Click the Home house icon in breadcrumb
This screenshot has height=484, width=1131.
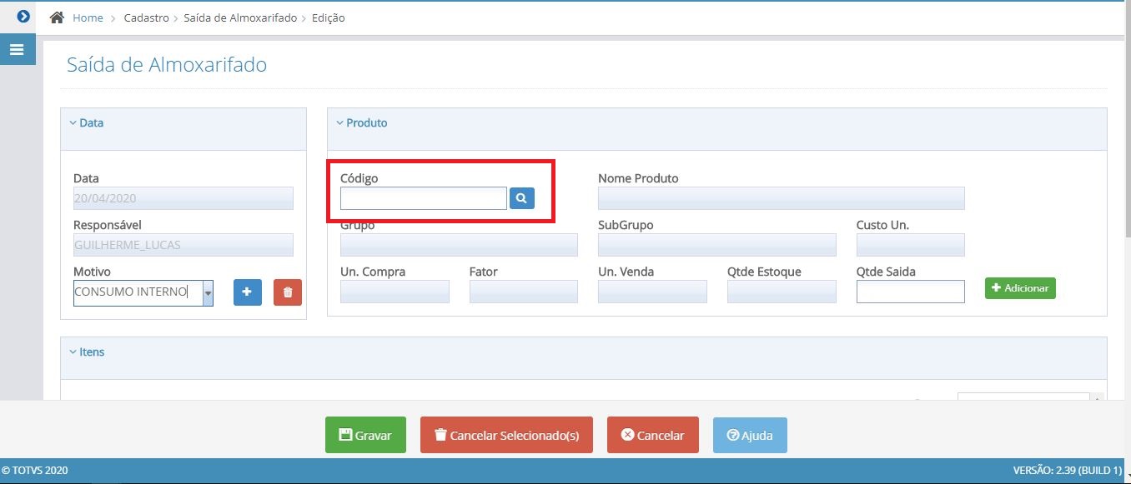(x=58, y=17)
